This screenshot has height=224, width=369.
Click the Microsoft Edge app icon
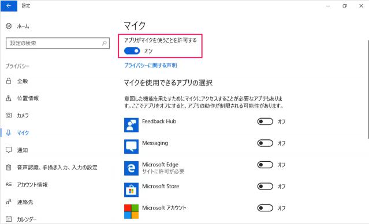131,168
